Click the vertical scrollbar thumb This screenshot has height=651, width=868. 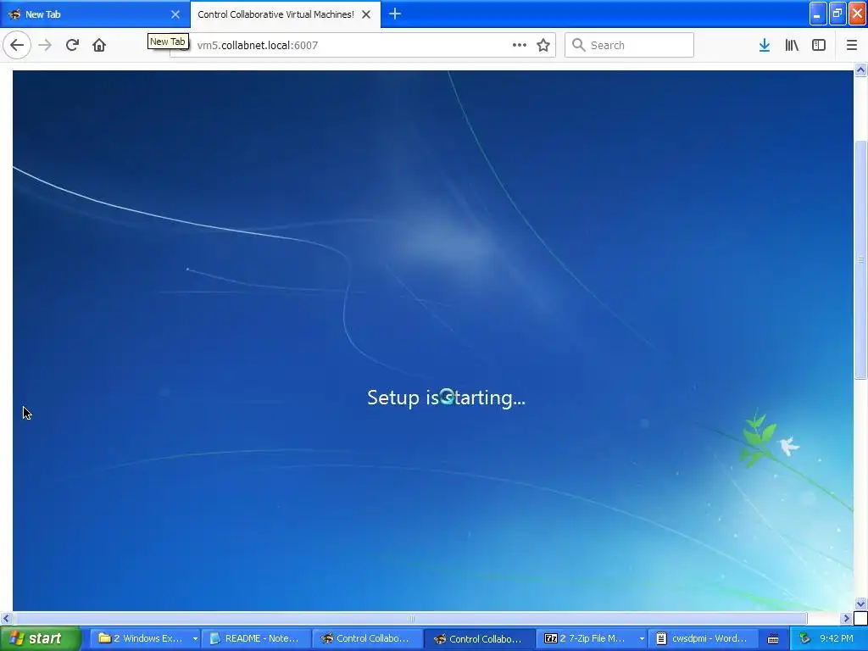click(861, 260)
